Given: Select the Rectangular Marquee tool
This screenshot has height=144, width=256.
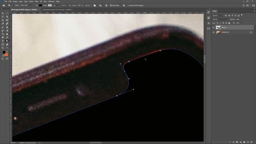Looking at the screenshot, I should [7, 13].
